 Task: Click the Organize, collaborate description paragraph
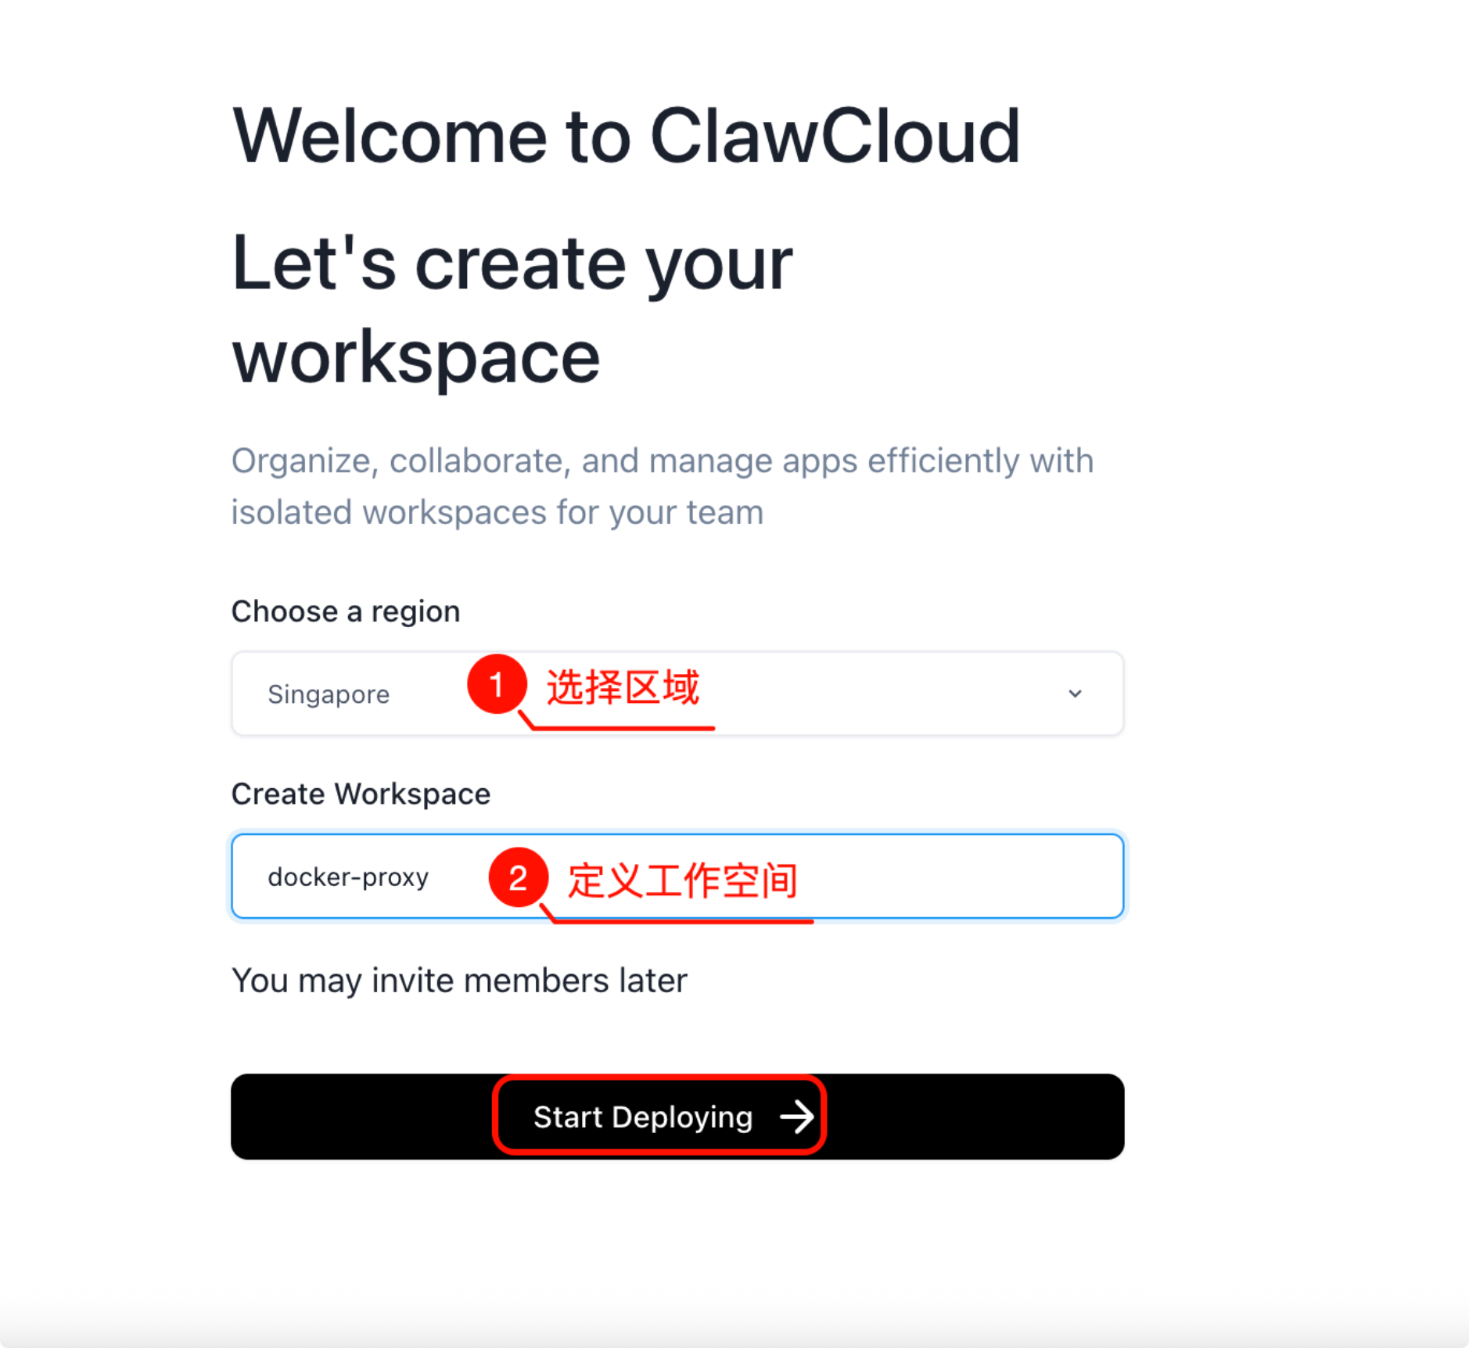pyautogui.click(x=663, y=486)
